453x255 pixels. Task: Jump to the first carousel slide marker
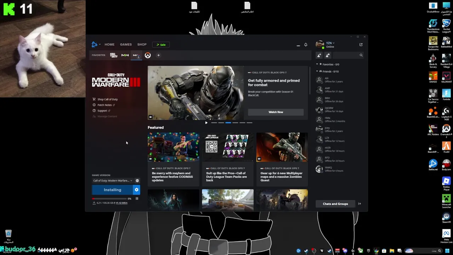pos(214,123)
